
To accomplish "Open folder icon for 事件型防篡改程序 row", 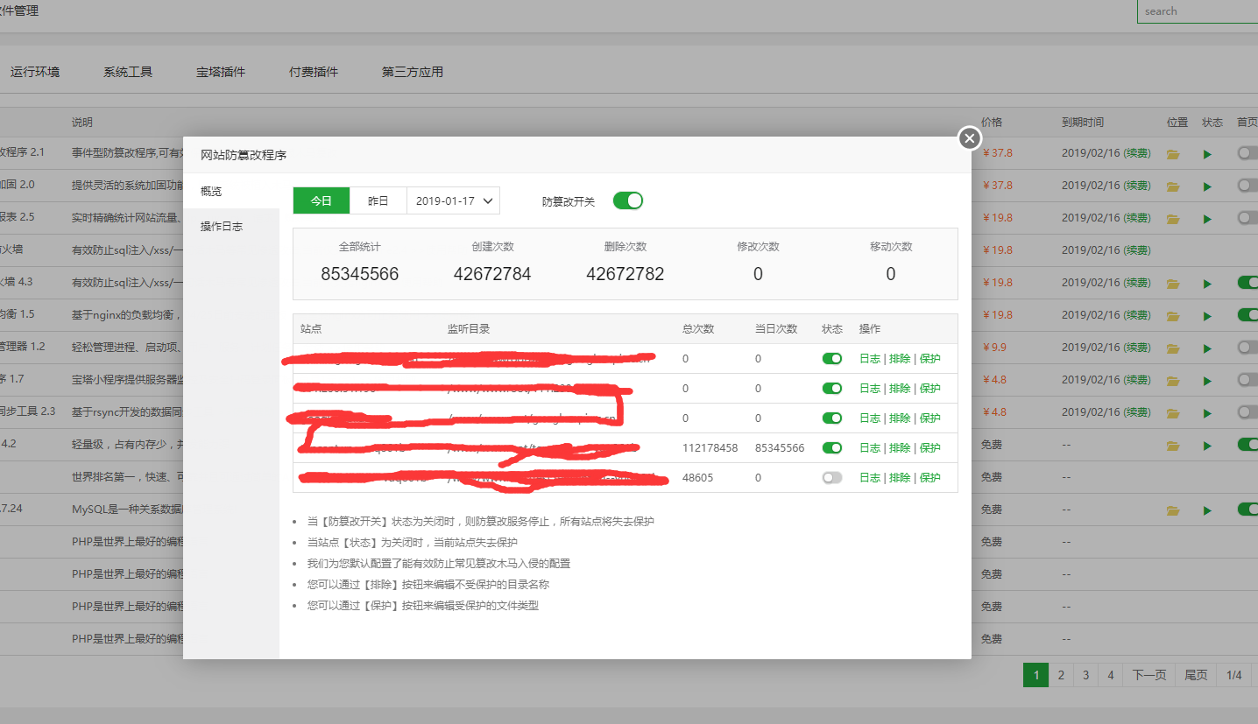I will [1173, 154].
